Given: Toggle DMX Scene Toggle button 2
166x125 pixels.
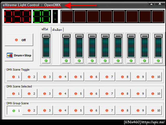Looking at the screenshot, I should point(30,77).
